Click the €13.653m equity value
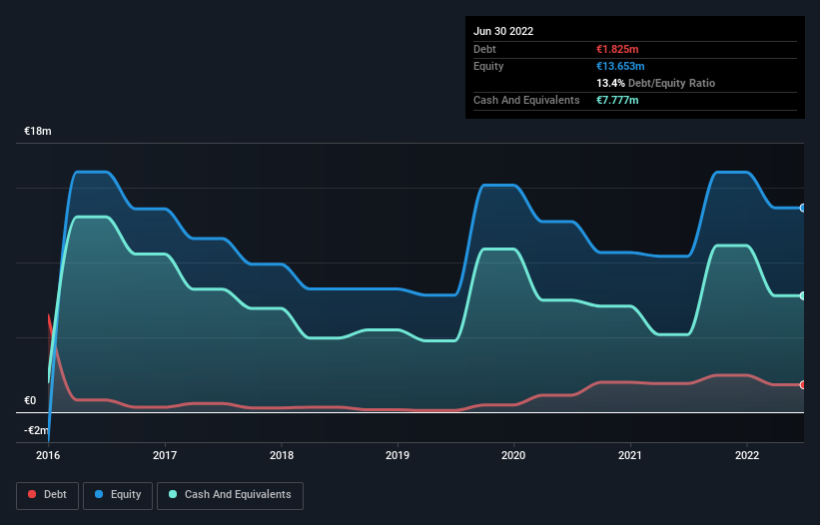Viewport: 820px width, 525px height. click(x=620, y=66)
